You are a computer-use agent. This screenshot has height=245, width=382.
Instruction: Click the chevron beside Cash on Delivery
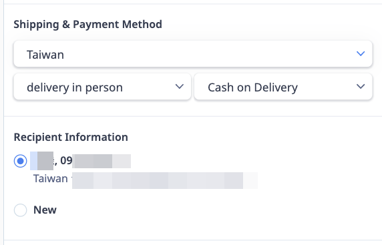point(361,87)
